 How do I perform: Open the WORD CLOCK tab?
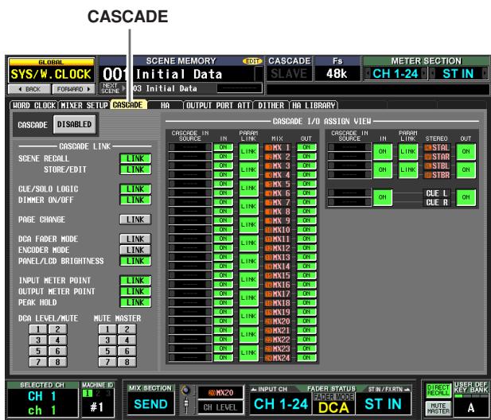pyautogui.click(x=33, y=105)
